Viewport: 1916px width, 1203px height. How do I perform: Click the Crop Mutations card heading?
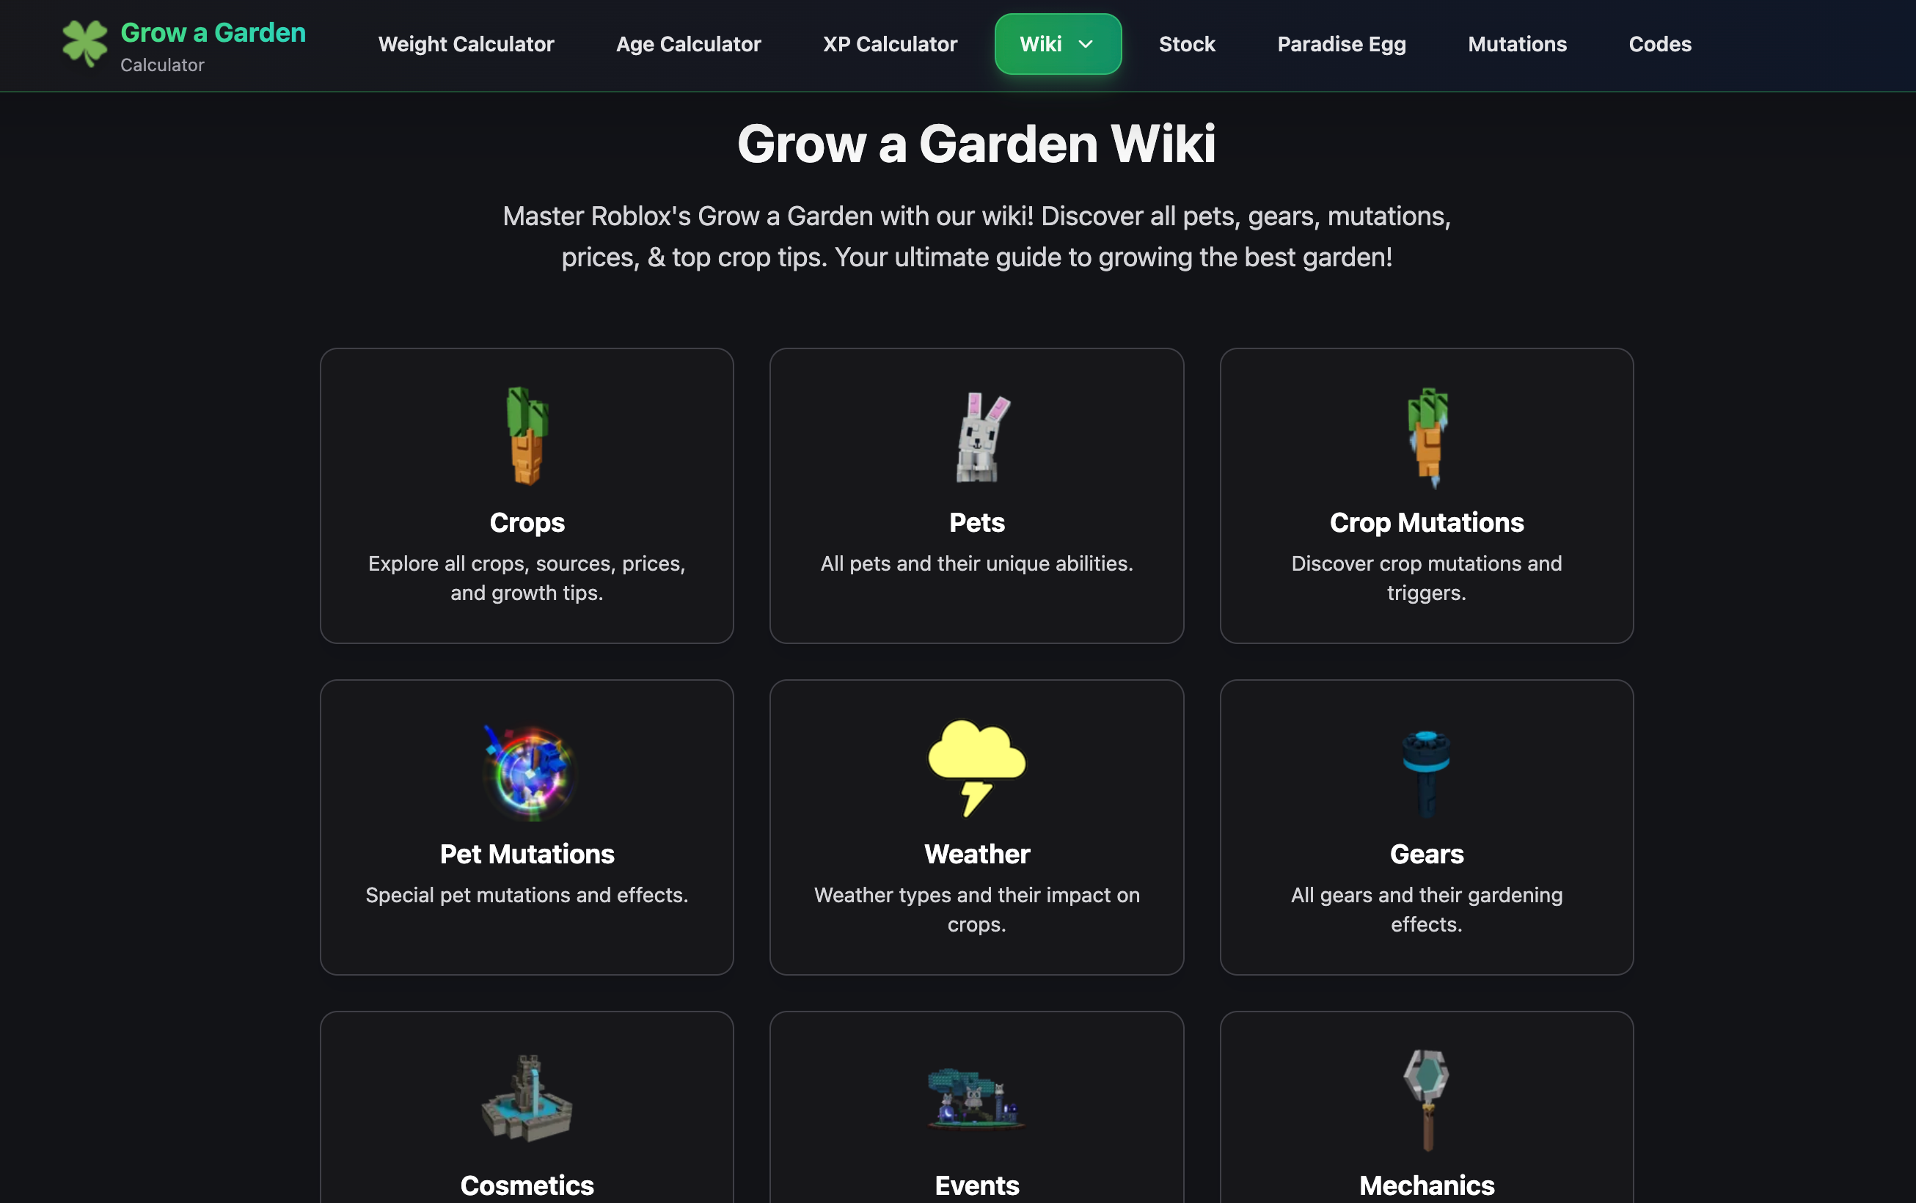click(x=1427, y=523)
